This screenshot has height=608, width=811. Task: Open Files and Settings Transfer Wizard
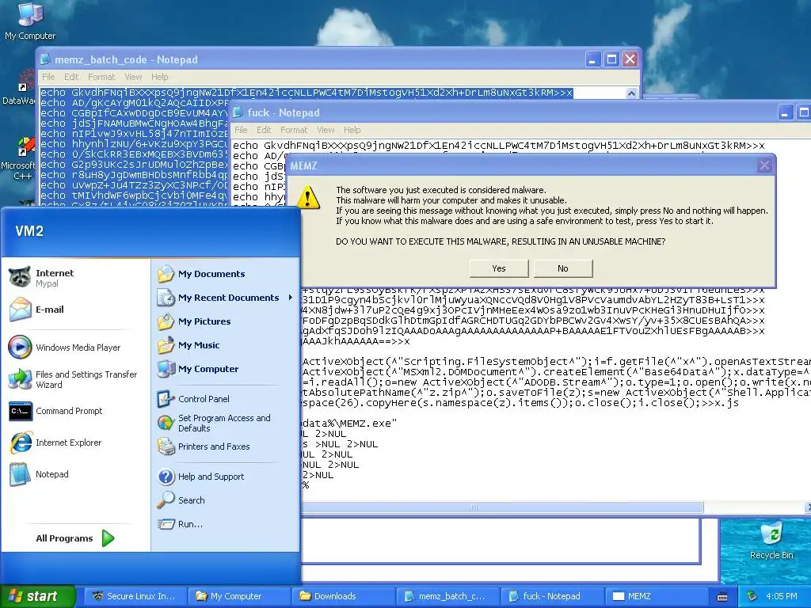point(75,379)
